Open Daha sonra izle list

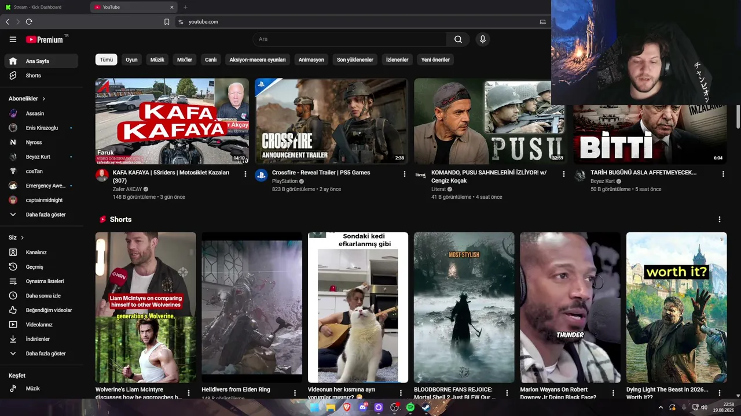(x=41, y=296)
